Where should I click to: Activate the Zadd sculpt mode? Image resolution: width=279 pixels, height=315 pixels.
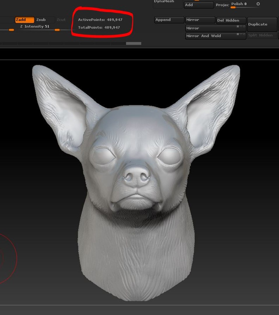24,20
